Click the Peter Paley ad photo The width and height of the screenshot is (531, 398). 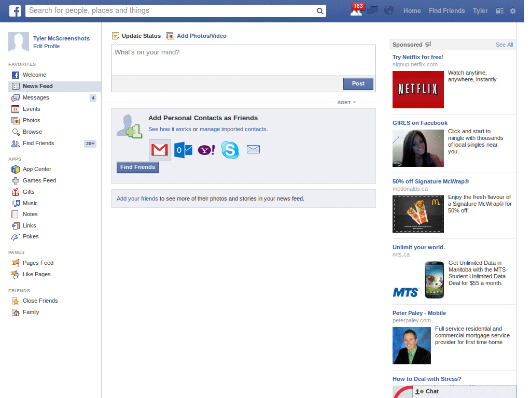coord(411,346)
